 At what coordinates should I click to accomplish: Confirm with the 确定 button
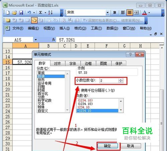pos(108,146)
